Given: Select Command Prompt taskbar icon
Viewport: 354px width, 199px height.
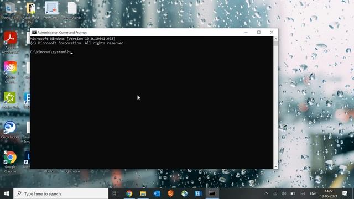Looking at the screenshot, I should click(212, 193).
